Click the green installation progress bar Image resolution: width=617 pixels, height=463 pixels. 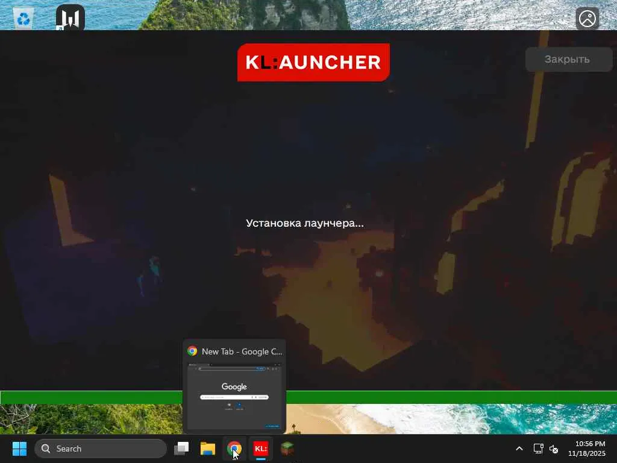coord(308,397)
